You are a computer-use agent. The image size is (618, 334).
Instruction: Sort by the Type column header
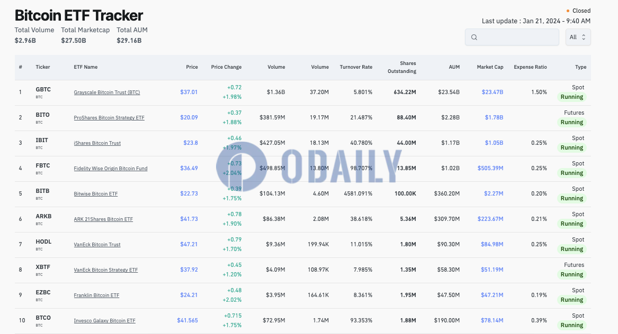click(x=580, y=67)
